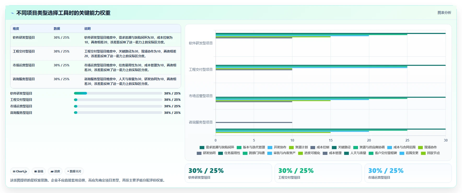The height and width of the screenshot is (193, 462).
Task: Hide the 人天与容量 series in the legend
Action: pyautogui.click(x=355, y=153)
